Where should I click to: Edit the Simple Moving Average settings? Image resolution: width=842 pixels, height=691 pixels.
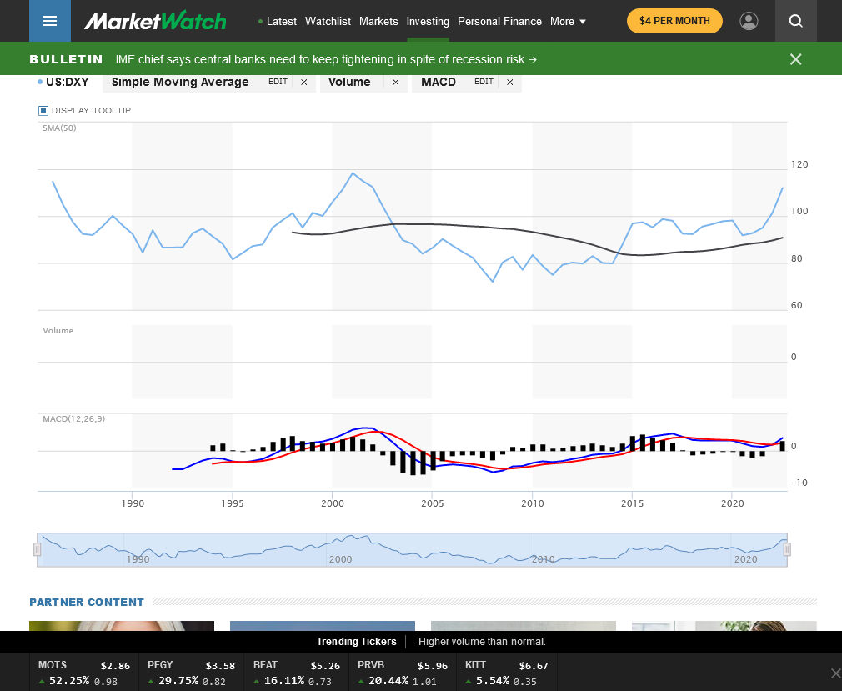(x=278, y=82)
